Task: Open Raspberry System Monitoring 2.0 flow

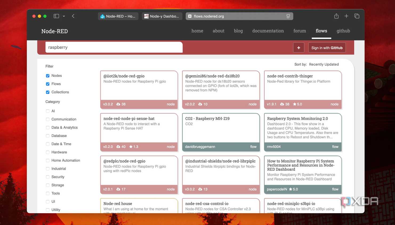Action: point(303,132)
